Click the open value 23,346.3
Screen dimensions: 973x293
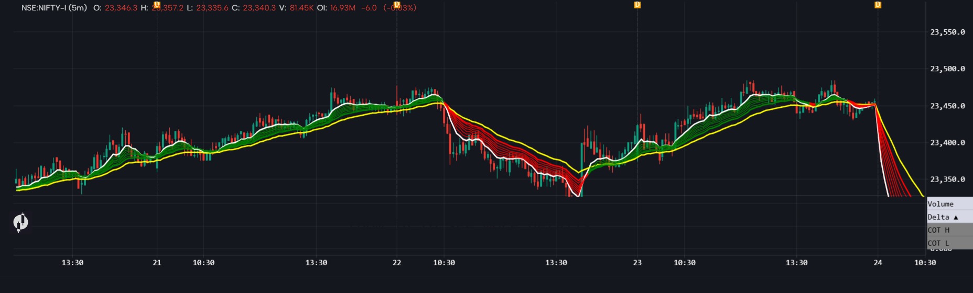[121, 8]
